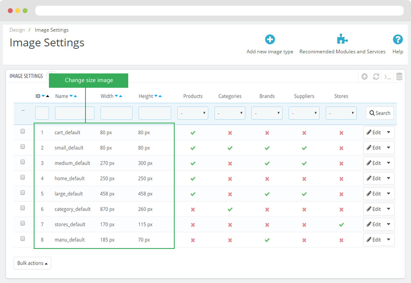Click the export to SQL Manager database icon
Image resolution: width=411 pixels, height=283 pixels.
[x=399, y=77]
